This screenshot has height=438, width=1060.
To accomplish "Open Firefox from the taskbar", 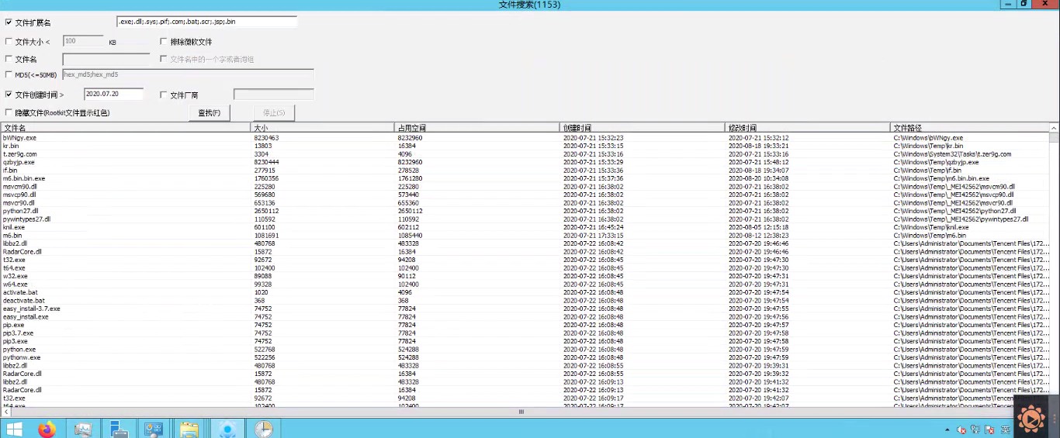I will pos(47,429).
